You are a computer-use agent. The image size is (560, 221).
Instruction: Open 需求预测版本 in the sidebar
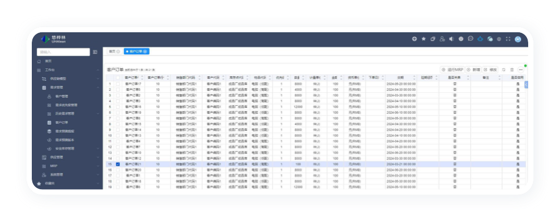coord(65,140)
